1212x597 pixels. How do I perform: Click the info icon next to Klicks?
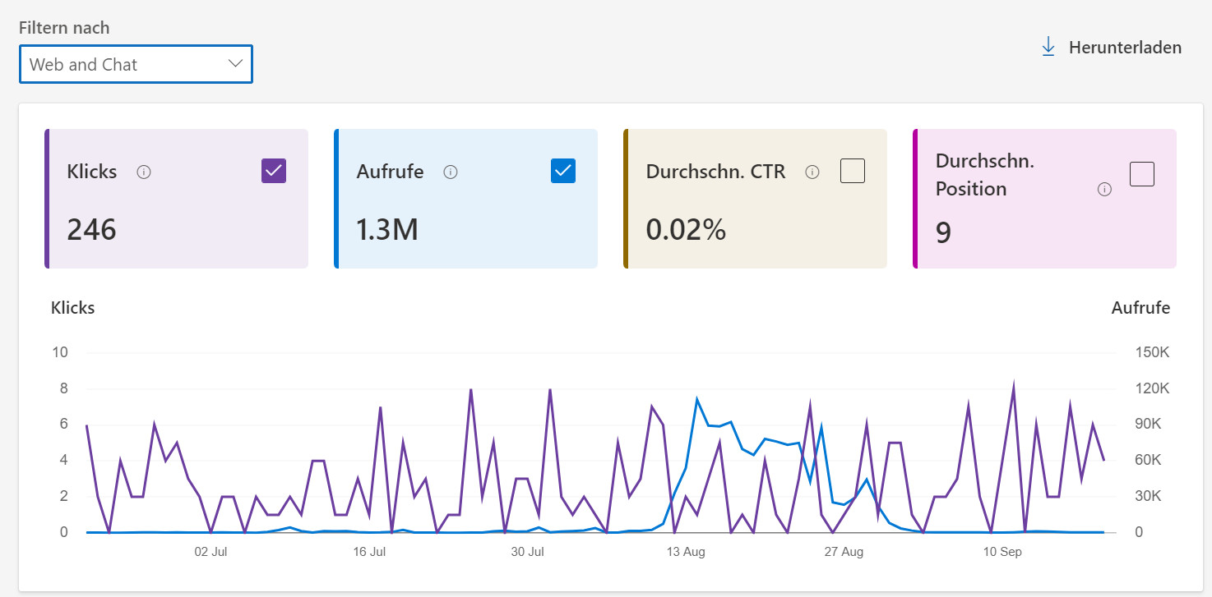[x=144, y=172]
